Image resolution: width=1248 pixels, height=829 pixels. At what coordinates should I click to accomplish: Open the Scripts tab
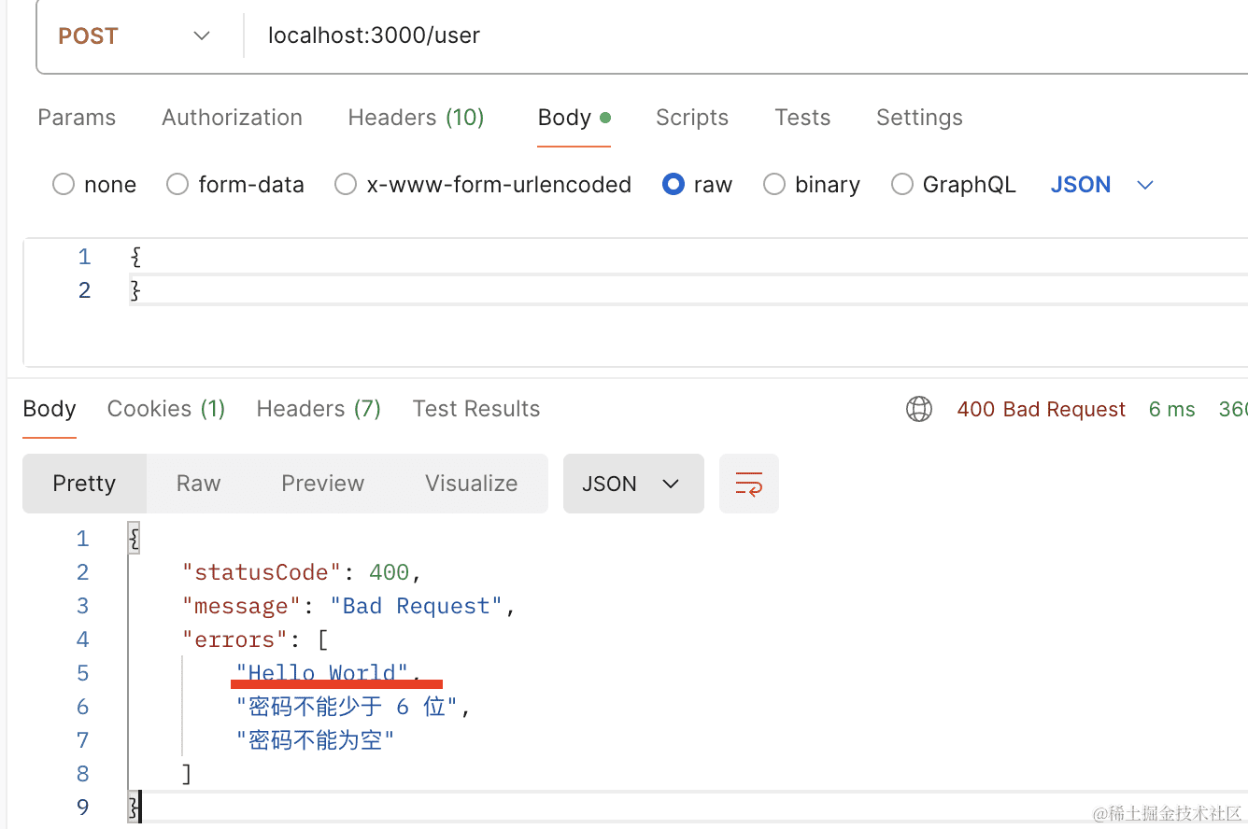(x=691, y=118)
